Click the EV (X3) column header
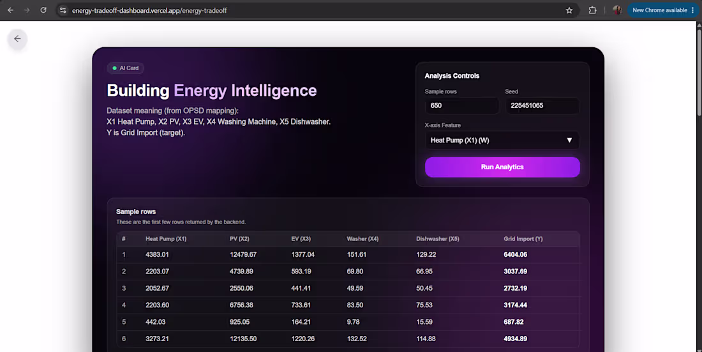 pos(301,239)
